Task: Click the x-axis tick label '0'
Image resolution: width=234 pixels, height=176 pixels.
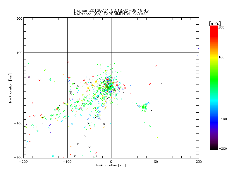Action: point(111,162)
